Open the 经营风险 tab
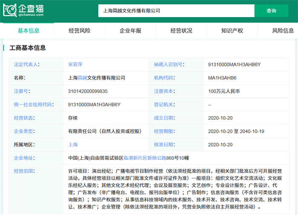The height and width of the screenshot is (215, 298). point(80,31)
